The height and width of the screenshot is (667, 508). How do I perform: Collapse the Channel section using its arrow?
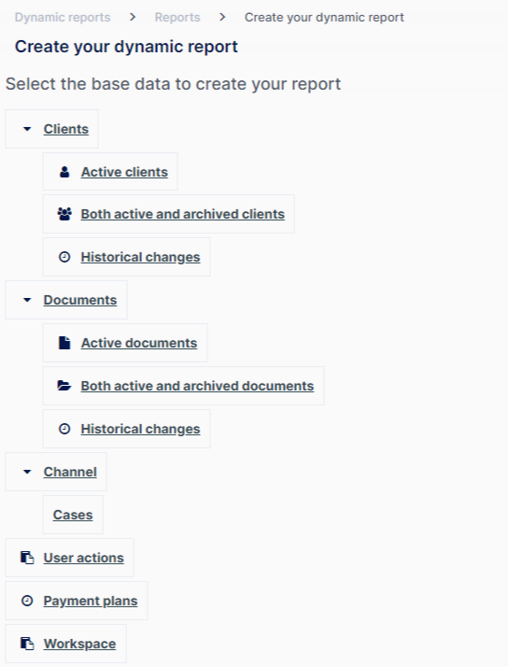coord(27,472)
